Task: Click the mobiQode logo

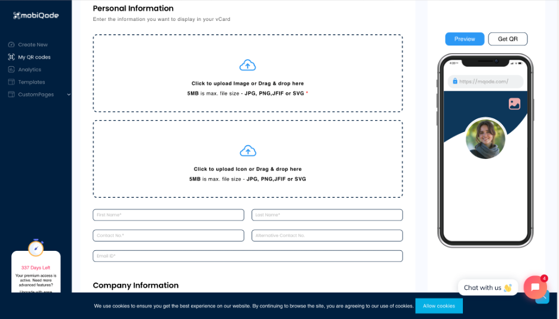Action: [x=36, y=16]
